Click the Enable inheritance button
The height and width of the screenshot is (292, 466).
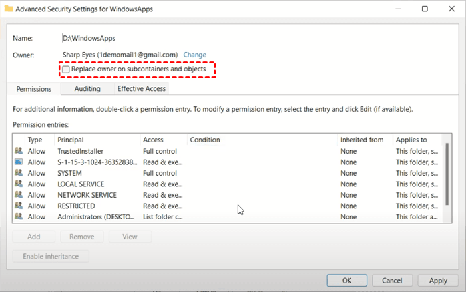[x=51, y=256]
